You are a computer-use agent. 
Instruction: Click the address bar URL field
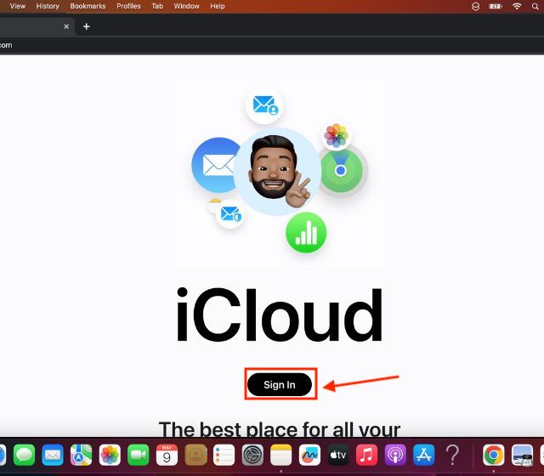272,45
